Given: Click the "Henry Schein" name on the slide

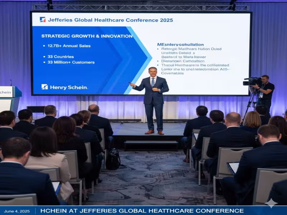Looking at the screenshot, I should (x=69, y=87).
